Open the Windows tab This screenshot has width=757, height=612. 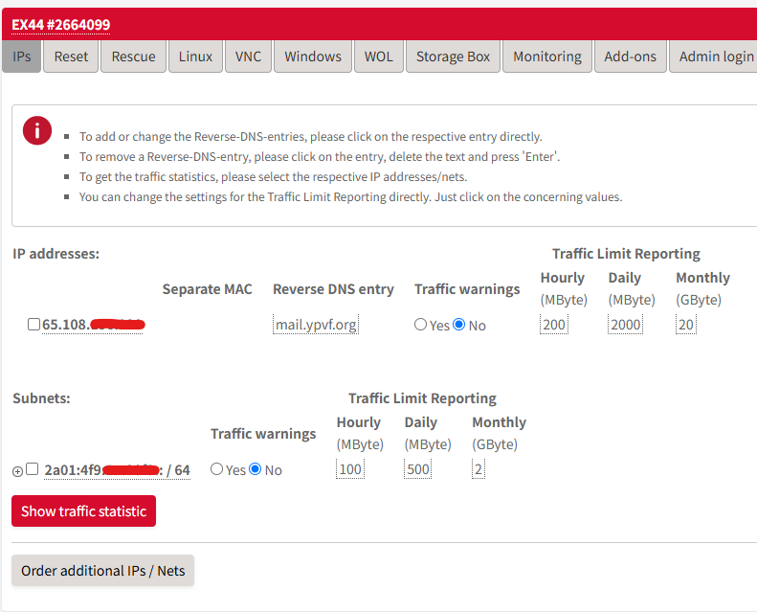[x=313, y=57]
